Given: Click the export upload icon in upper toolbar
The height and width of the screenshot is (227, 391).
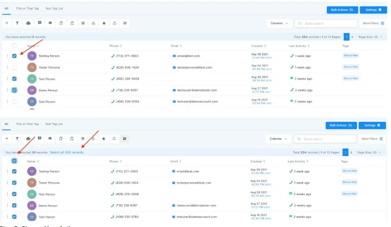Looking at the screenshot, I should 114,23.
